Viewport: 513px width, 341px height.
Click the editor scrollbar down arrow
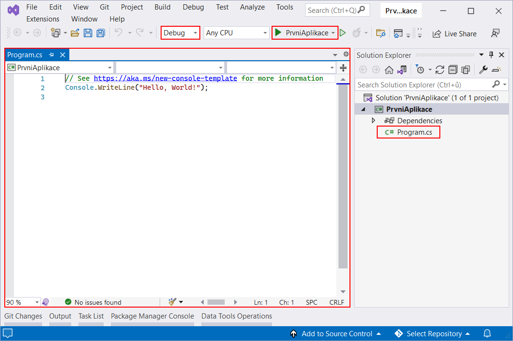coord(343,292)
